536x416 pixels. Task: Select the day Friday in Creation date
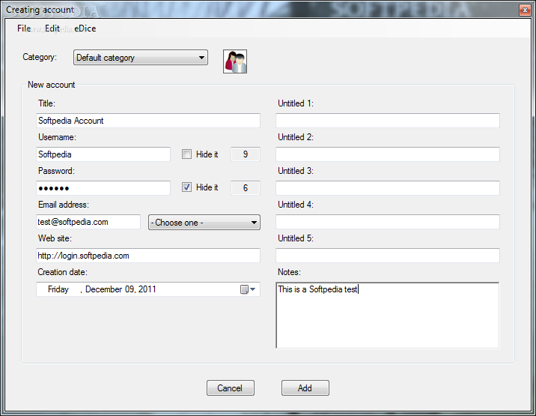click(58, 289)
